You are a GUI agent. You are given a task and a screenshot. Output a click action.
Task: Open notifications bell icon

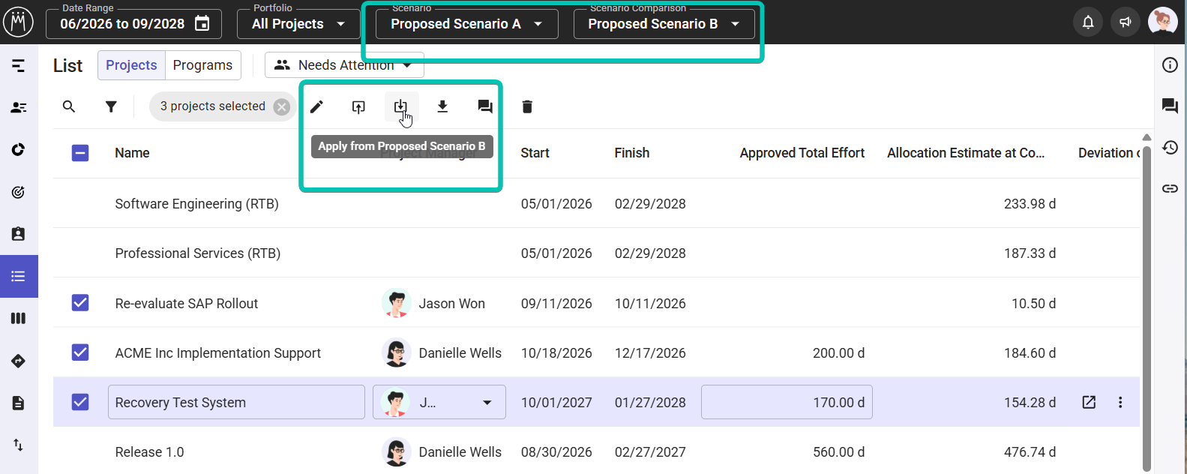(1088, 22)
